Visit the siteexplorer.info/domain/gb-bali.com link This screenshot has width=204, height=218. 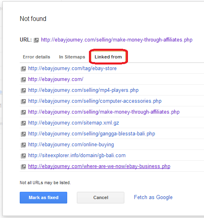77,156
